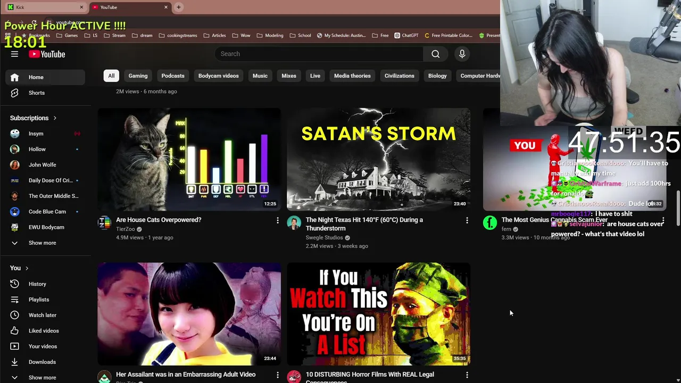Open the ChatGPT bookmark
This screenshot has width=681, height=383.
pyautogui.click(x=406, y=36)
